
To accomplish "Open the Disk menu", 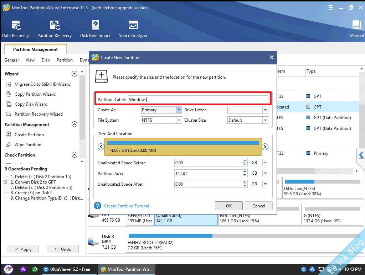I will pos(46,60).
